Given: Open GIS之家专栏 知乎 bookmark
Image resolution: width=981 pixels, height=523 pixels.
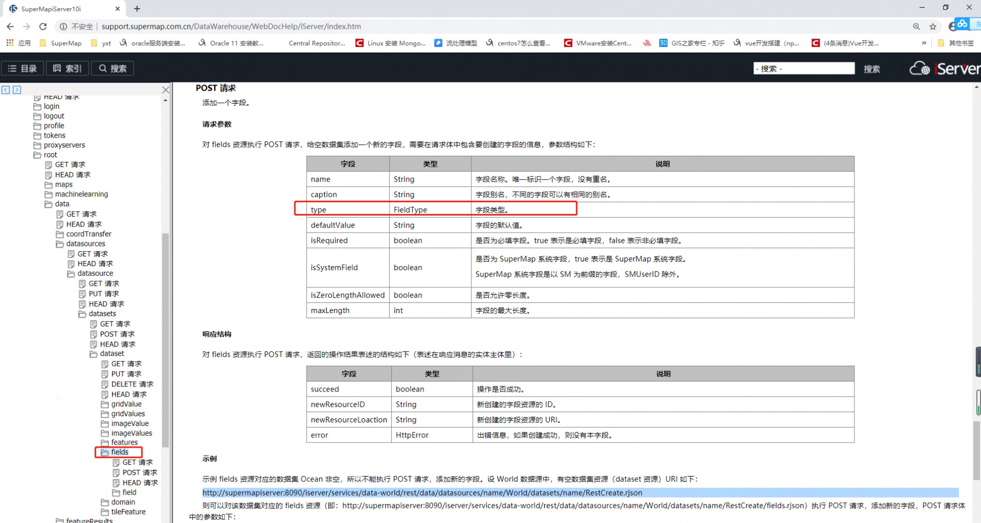Looking at the screenshot, I should tap(692, 43).
